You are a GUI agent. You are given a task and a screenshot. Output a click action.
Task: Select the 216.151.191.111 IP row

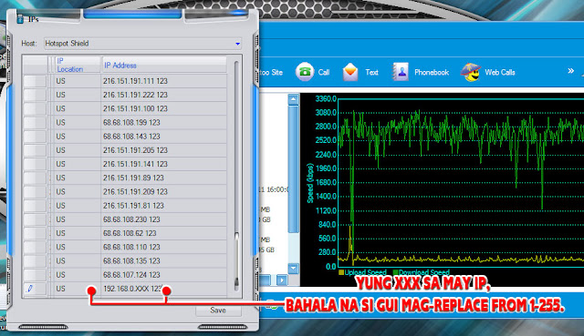pos(125,81)
